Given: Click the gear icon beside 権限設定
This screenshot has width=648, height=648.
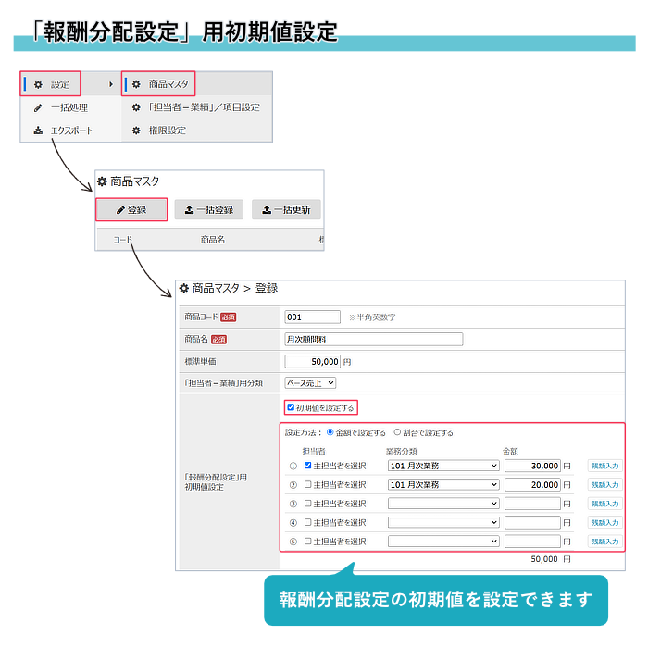Looking at the screenshot, I should point(136,131).
